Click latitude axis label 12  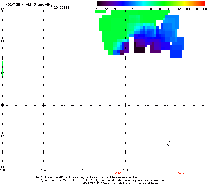pyautogui.click(x=2, y=136)
